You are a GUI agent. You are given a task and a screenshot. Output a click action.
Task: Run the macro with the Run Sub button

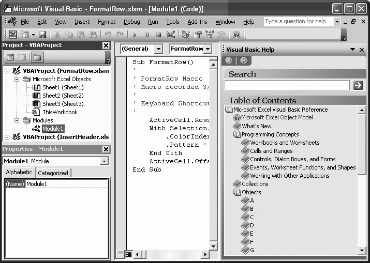pos(135,35)
